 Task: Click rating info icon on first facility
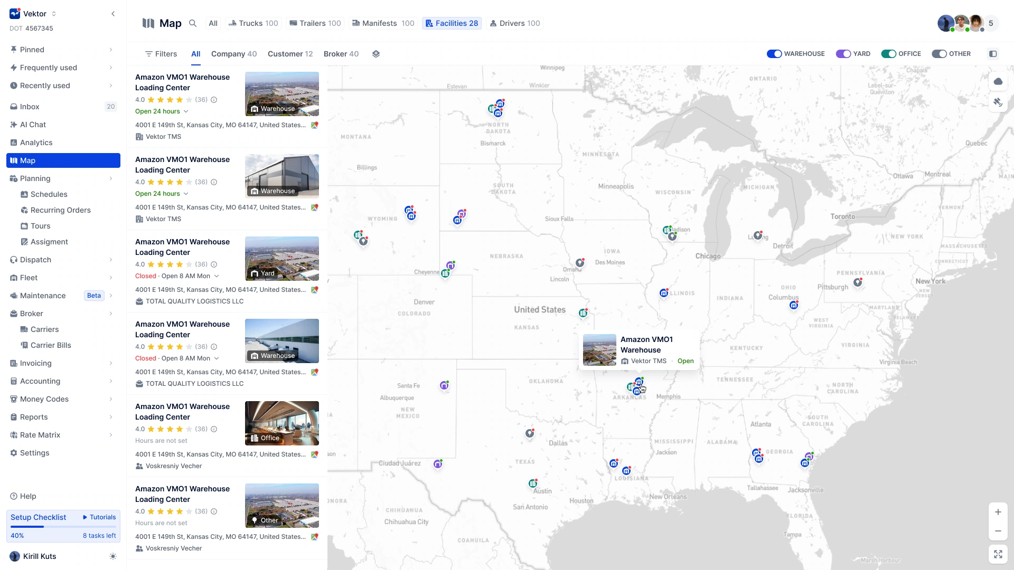(214, 100)
